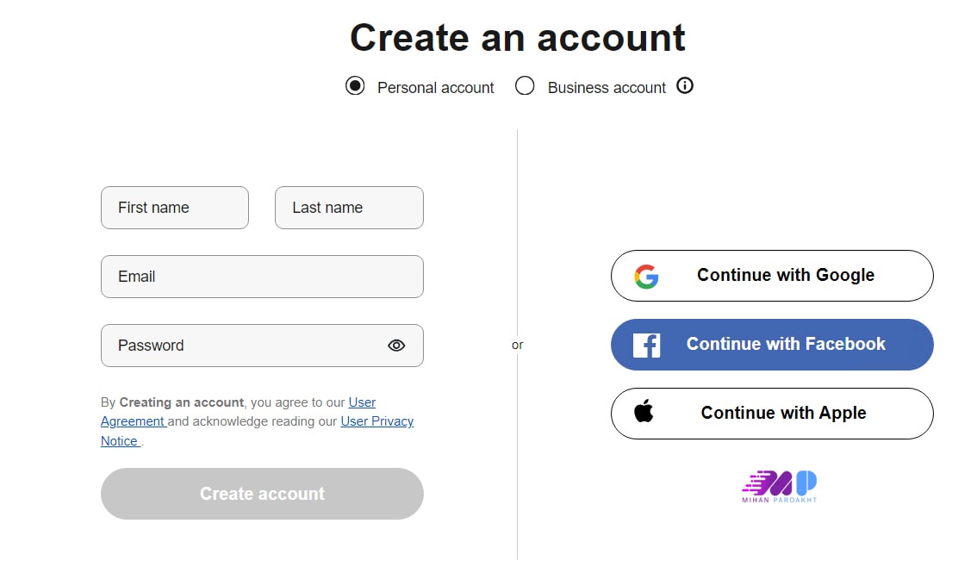Image resolution: width=977 pixels, height=567 pixels.
Task: Select the Email input field
Action: [262, 277]
